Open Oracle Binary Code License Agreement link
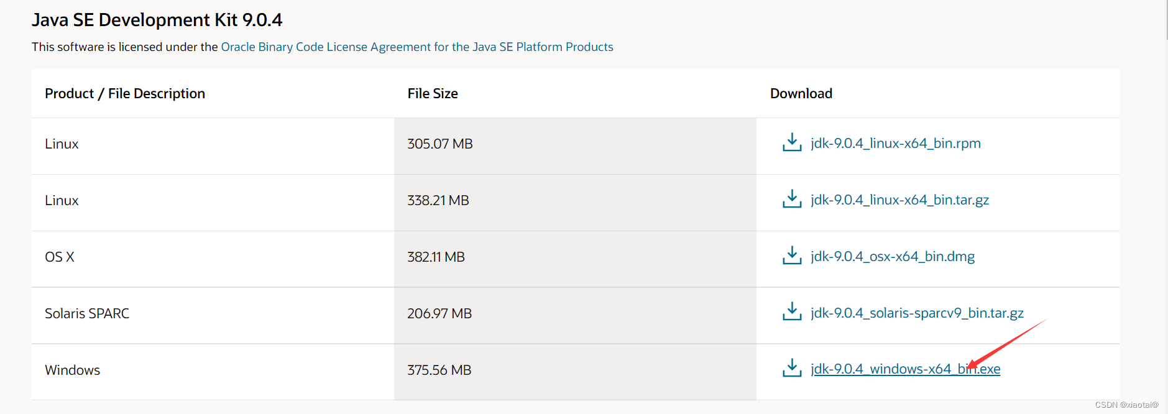1168x414 pixels. pos(417,47)
